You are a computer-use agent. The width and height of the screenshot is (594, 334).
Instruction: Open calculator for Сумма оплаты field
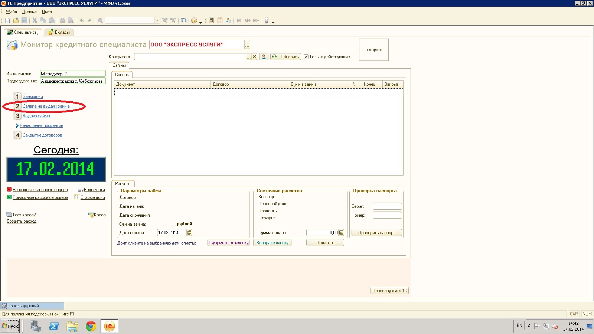tap(341, 233)
